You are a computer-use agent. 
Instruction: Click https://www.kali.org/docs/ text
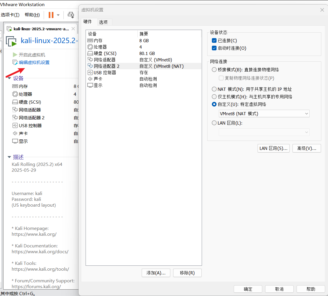[40, 252]
